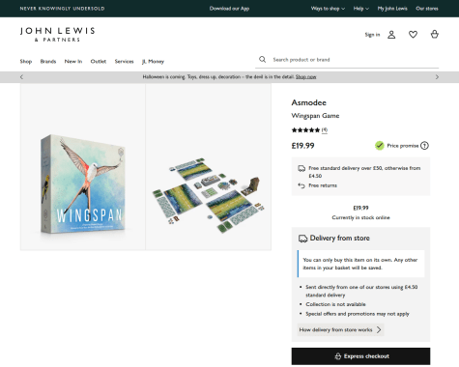
Task: Click the Delivery from store truck icon
Action: point(302,239)
